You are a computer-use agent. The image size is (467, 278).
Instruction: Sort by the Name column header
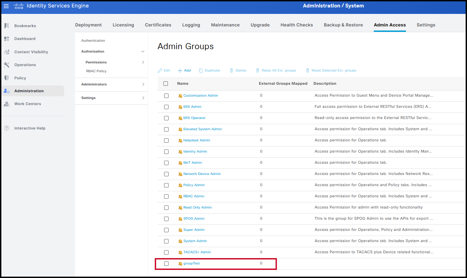[x=183, y=83]
